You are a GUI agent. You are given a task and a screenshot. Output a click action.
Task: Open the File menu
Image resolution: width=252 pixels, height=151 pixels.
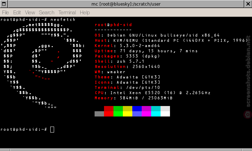(6, 13)
